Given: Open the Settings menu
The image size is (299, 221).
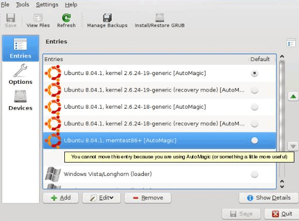Looking at the screenshot, I should coord(47,5).
